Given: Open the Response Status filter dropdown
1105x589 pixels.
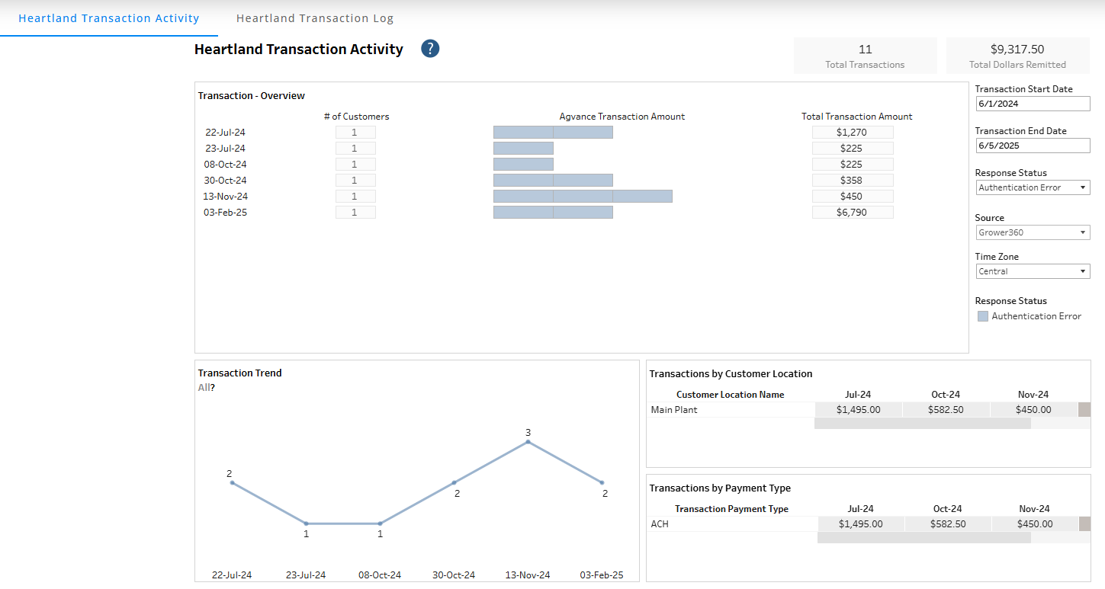Looking at the screenshot, I should point(1033,187).
